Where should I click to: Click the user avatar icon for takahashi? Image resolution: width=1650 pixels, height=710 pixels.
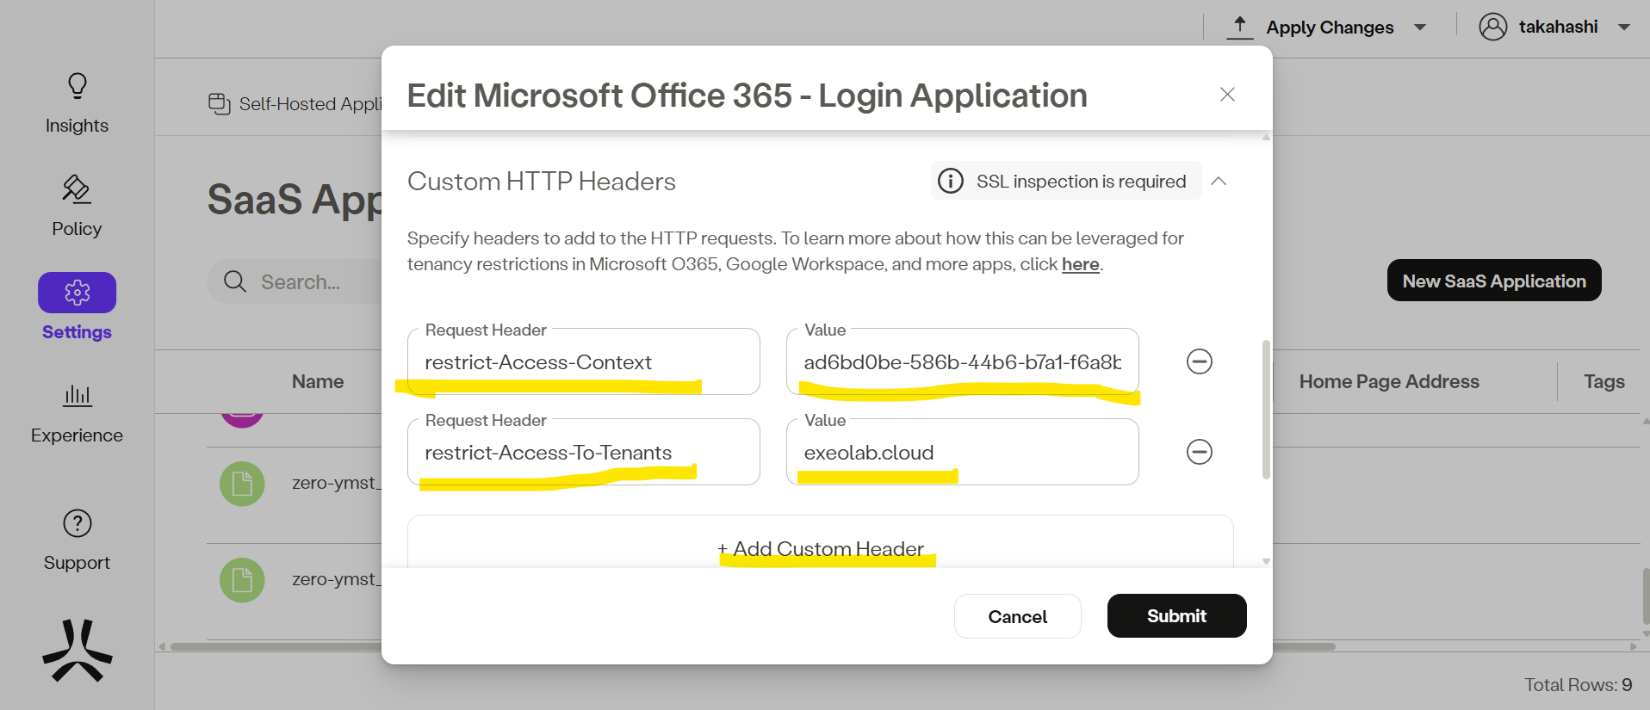[1492, 27]
